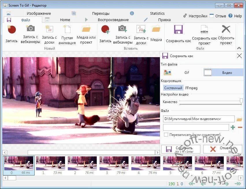Screen dimensions: 246x189
Task: Click the Отмена button
Action: click(223, 149)
